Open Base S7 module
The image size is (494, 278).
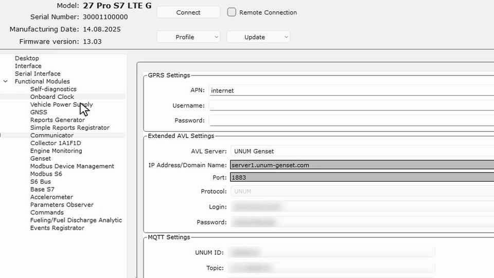click(x=42, y=189)
